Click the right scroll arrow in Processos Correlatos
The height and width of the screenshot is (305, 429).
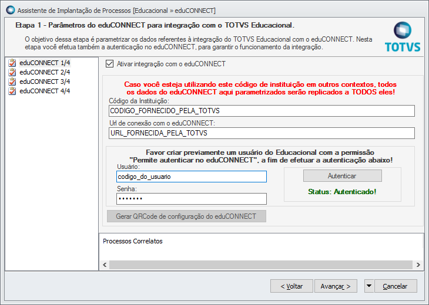click(x=418, y=265)
